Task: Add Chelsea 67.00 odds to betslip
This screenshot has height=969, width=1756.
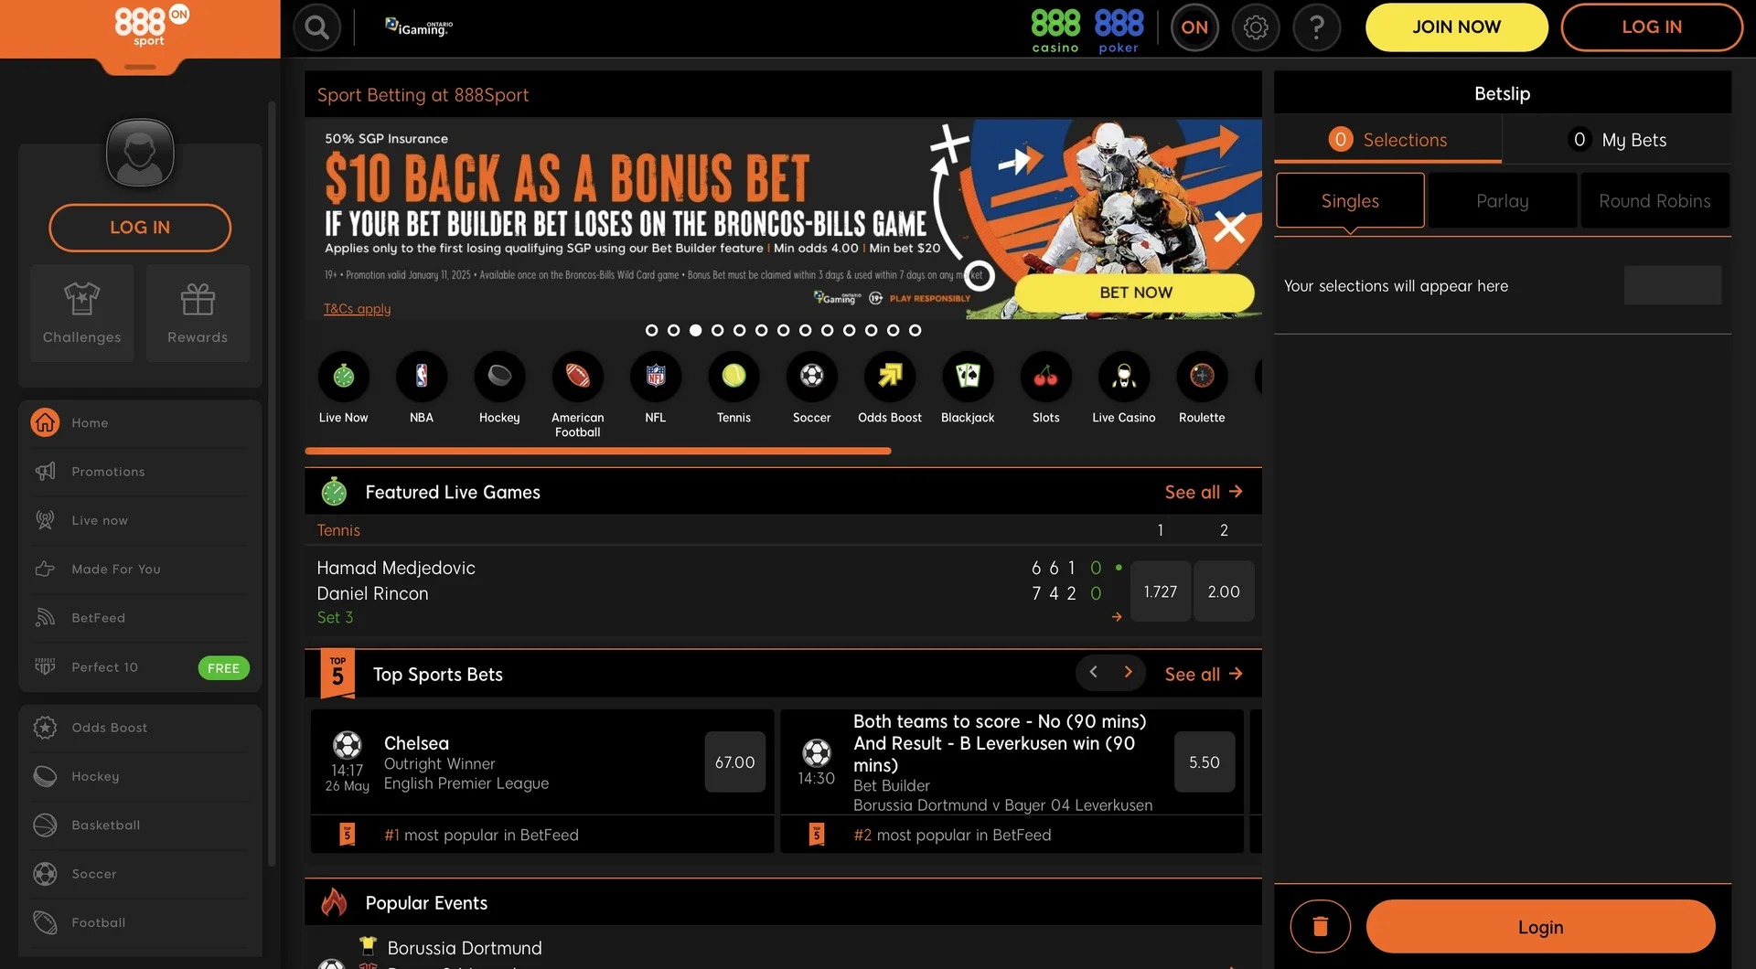Action: (x=734, y=762)
